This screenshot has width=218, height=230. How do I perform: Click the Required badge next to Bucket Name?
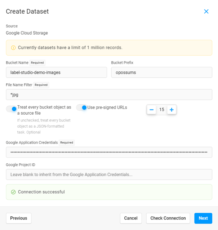click(x=37, y=63)
